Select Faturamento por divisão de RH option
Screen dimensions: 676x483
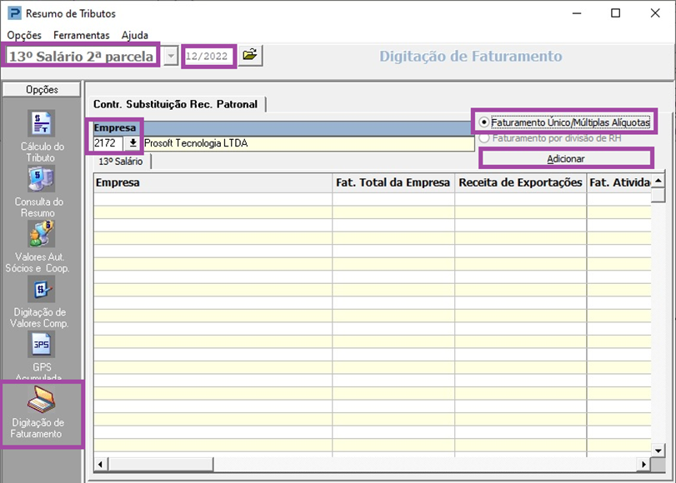[x=484, y=138]
